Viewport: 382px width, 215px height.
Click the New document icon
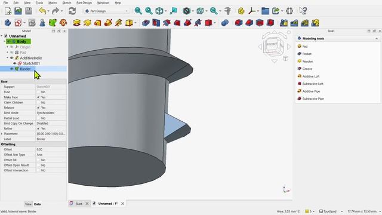click(x=8, y=11)
